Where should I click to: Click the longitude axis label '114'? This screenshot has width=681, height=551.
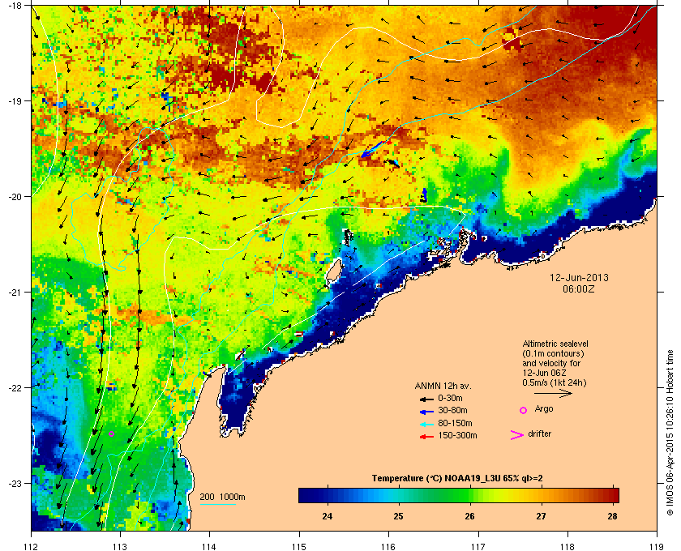coord(209,547)
